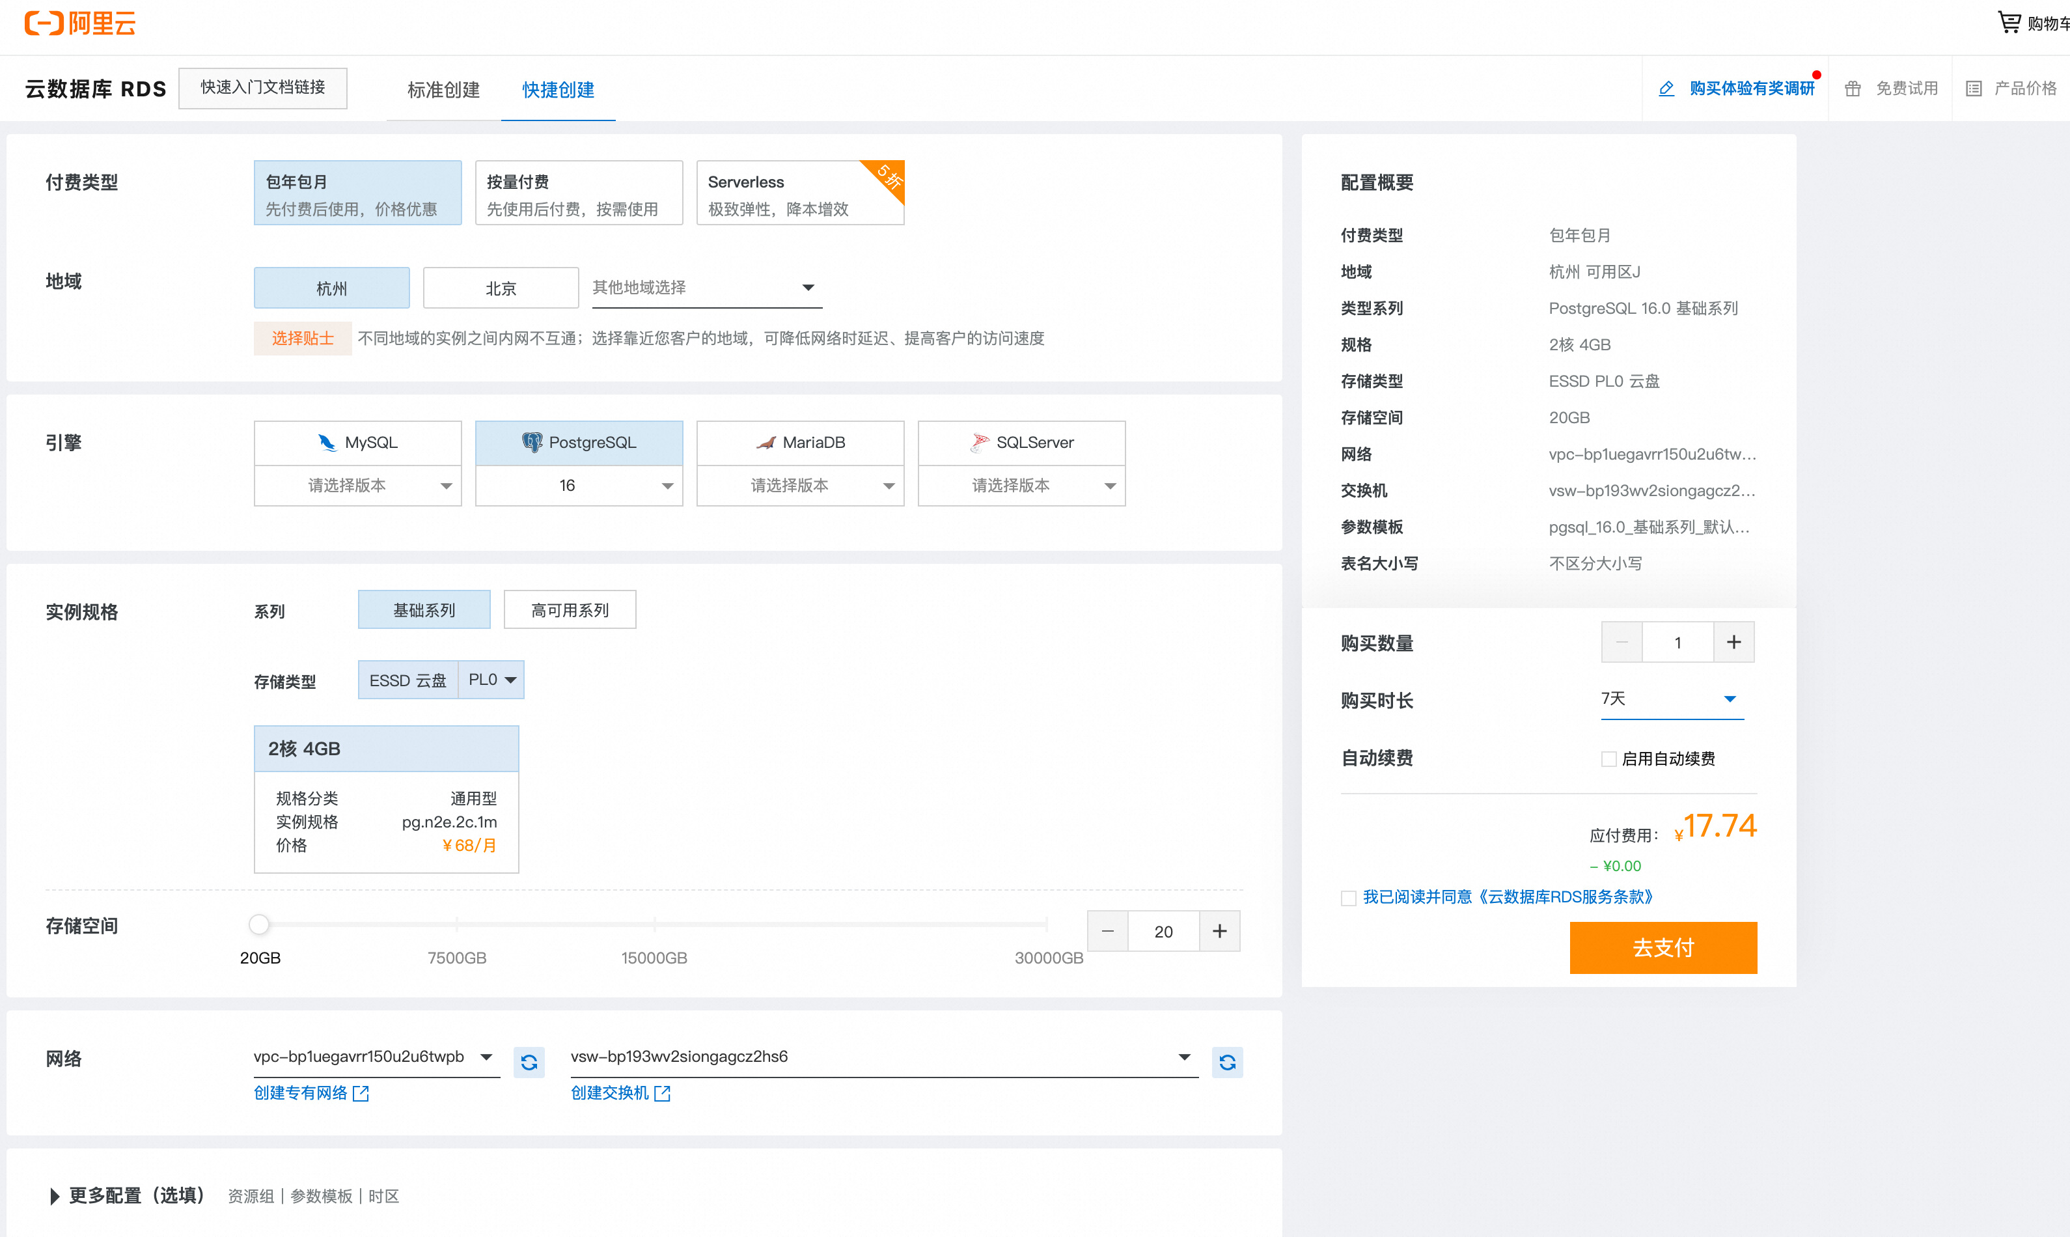Choose 杭州 region

click(x=332, y=288)
